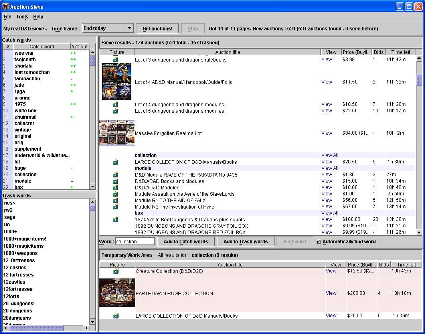The width and height of the screenshot is (425, 334).
Task: Open the Tools menu
Action: [22, 16]
